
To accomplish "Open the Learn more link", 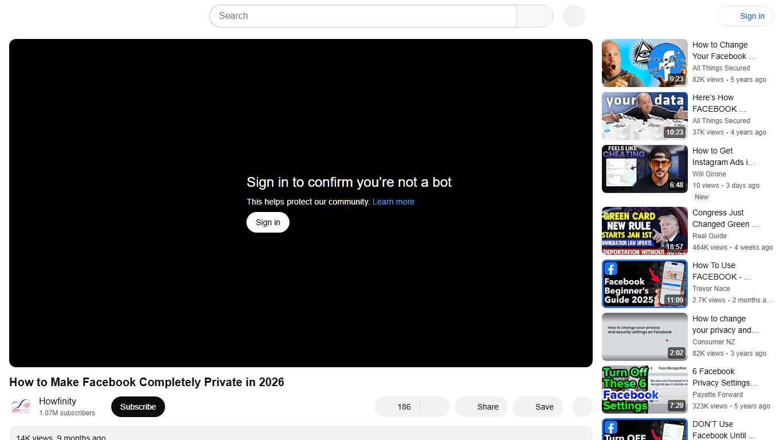I will [x=393, y=202].
